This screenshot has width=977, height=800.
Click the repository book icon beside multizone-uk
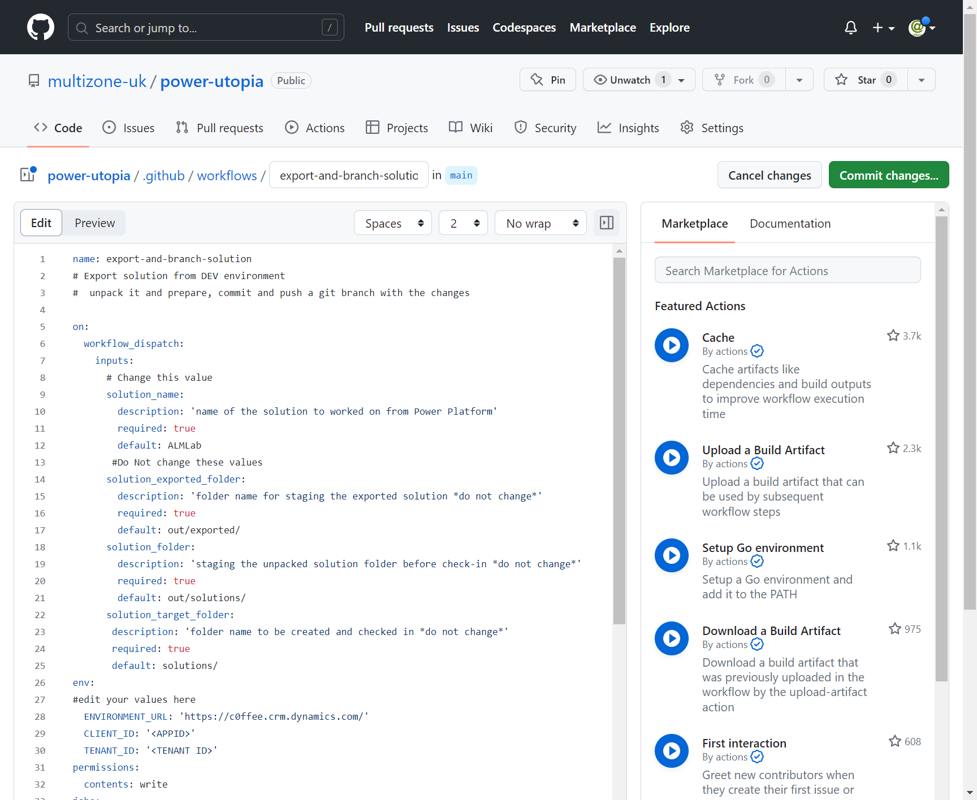pyautogui.click(x=34, y=81)
